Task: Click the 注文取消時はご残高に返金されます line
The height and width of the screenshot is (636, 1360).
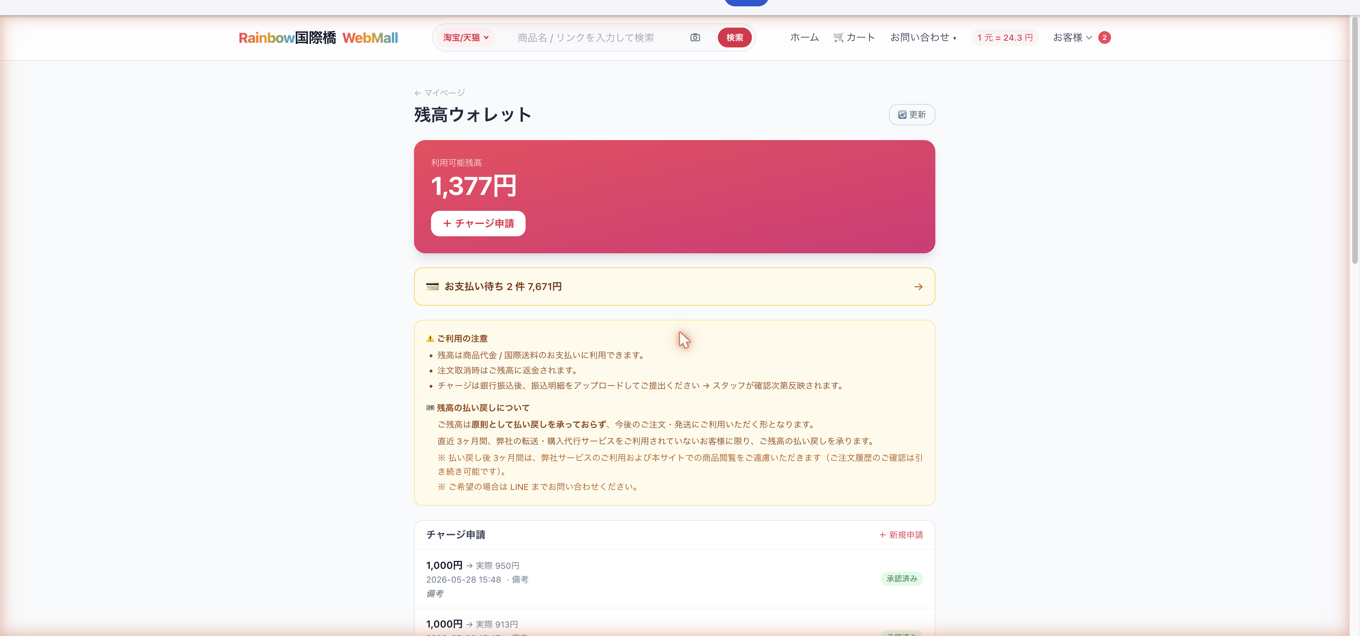Action: click(509, 371)
